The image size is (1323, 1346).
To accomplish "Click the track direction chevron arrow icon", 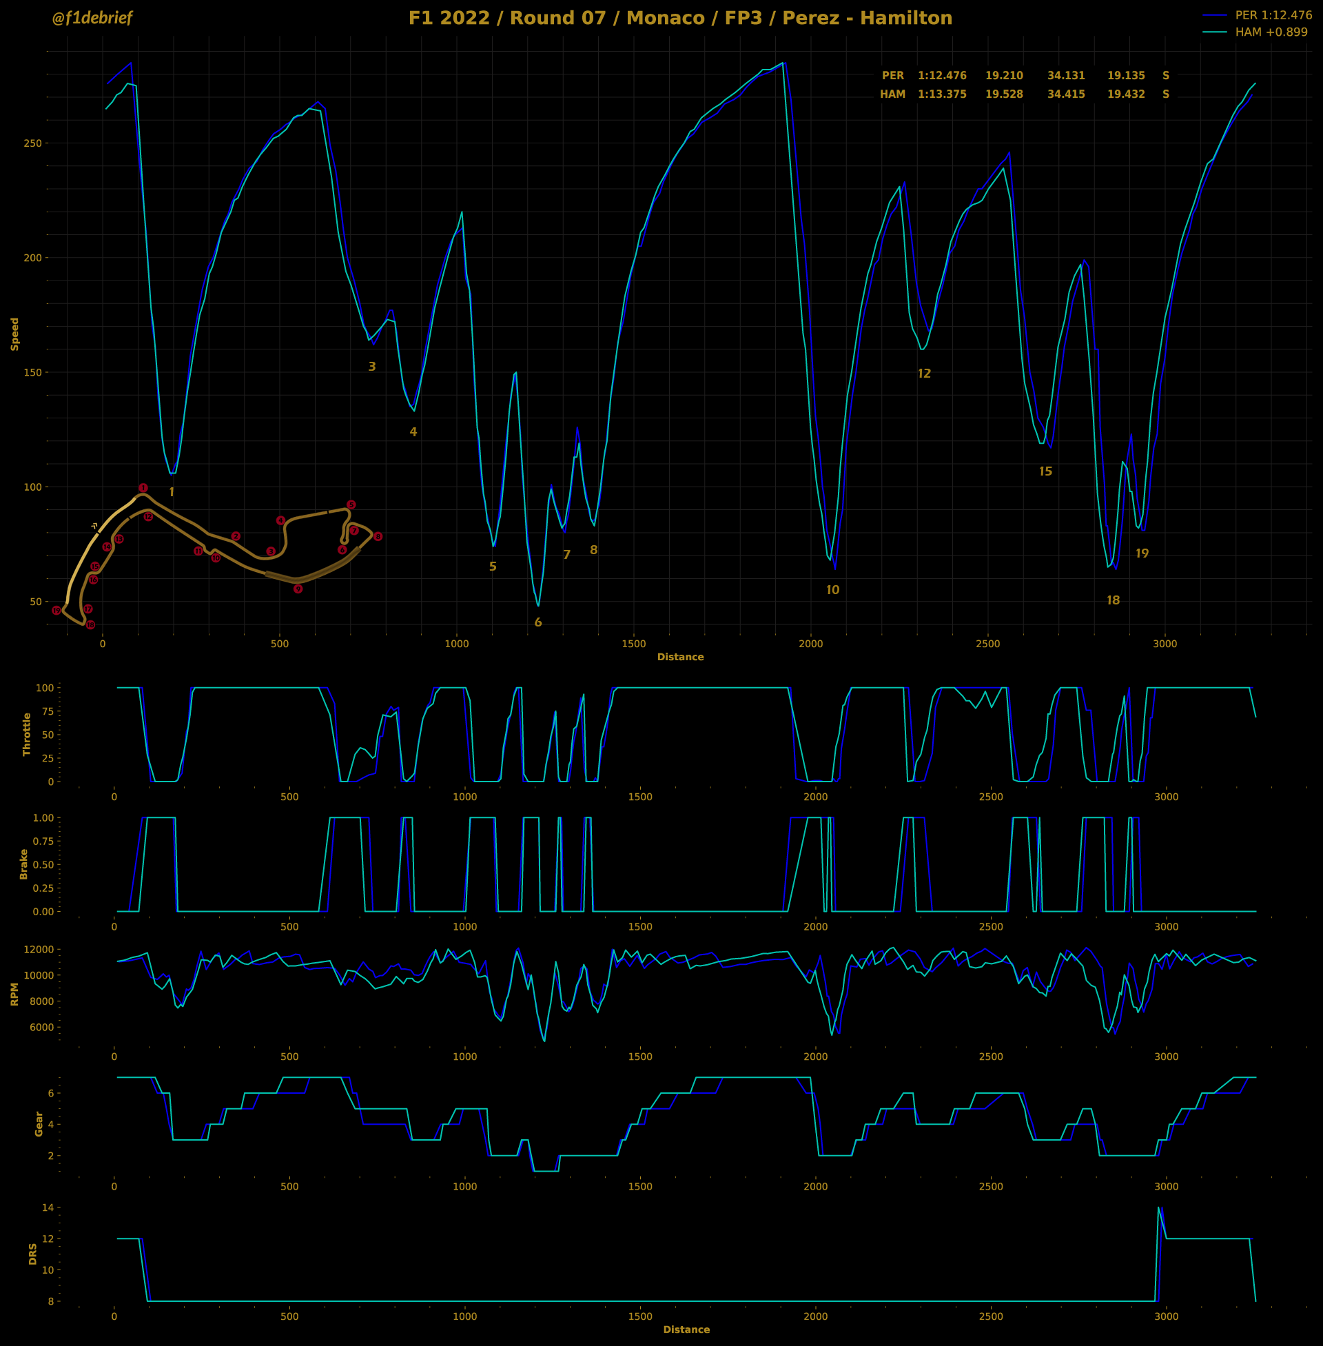I will point(94,526).
